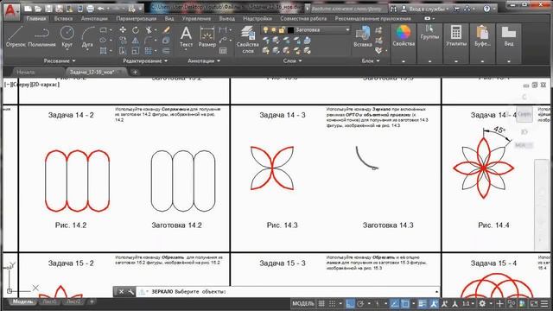Click the Mirror tool icon
Screen dimensions: 553x311
point(136,41)
